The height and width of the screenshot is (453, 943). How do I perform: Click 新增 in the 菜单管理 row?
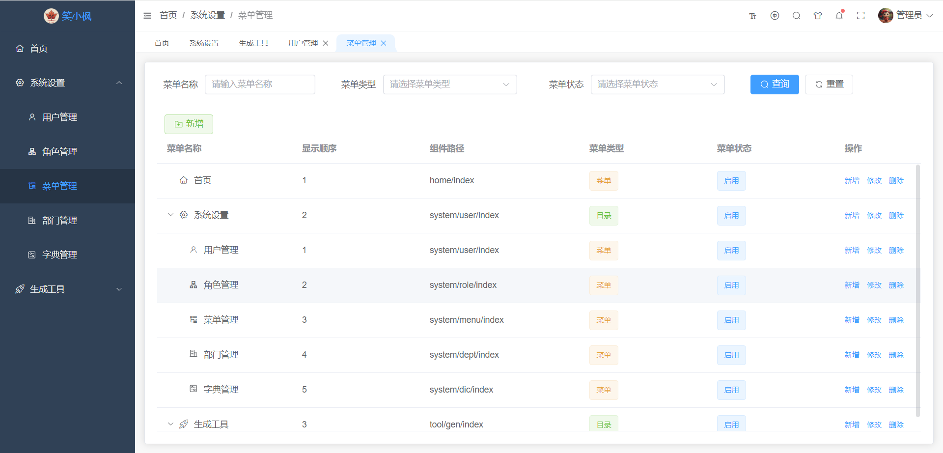click(x=852, y=320)
